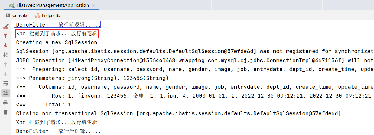This screenshot has width=374, height=135.
Task: Click the 'Parameters: jinyong(String)' log line
Action: tap(92, 78)
